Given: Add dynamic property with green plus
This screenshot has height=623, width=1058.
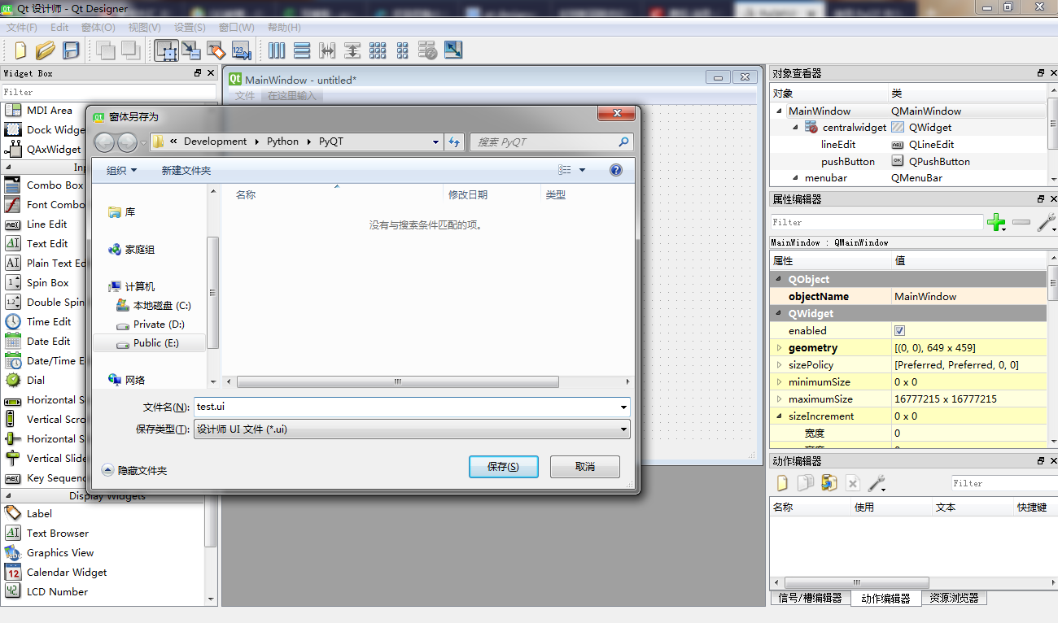Looking at the screenshot, I should coord(996,222).
